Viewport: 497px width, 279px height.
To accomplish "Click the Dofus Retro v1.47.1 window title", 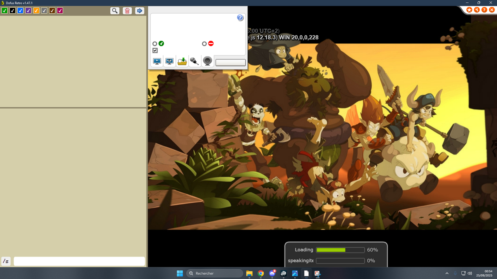I will click(19, 3).
